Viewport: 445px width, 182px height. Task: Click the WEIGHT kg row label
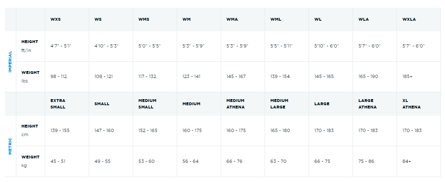[30, 161]
